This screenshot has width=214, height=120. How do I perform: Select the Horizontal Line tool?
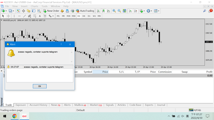19,16
